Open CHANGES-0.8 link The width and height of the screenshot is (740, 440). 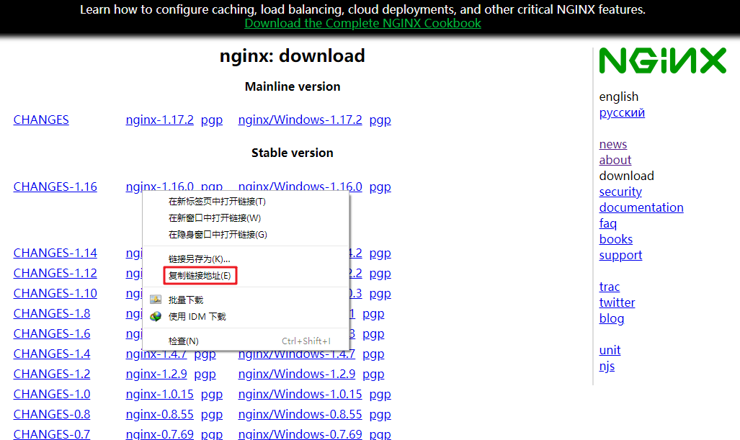point(52,415)
